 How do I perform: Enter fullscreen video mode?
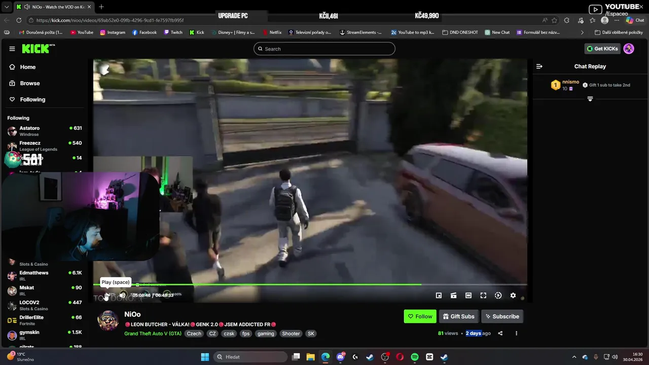point(483,296)
